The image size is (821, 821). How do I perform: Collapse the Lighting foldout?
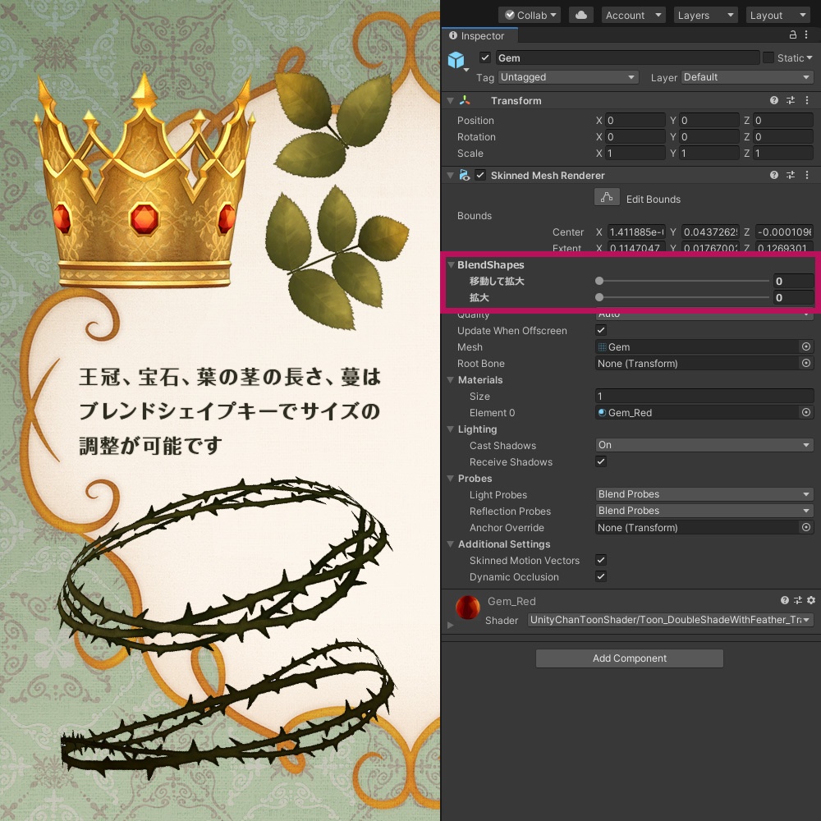click(x=450, y=429)
